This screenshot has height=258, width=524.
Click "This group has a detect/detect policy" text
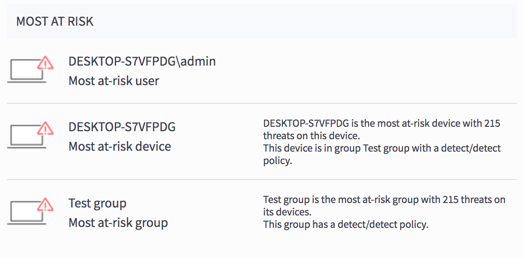pyautogui.click(x=346, y=224)
